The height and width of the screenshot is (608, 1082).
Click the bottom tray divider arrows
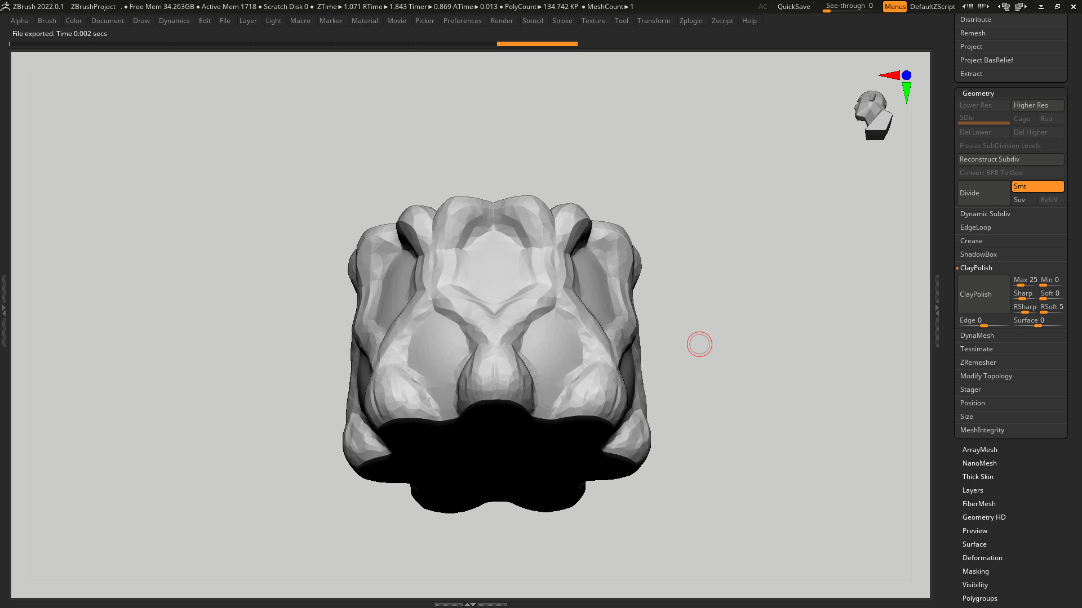(470, 604)
